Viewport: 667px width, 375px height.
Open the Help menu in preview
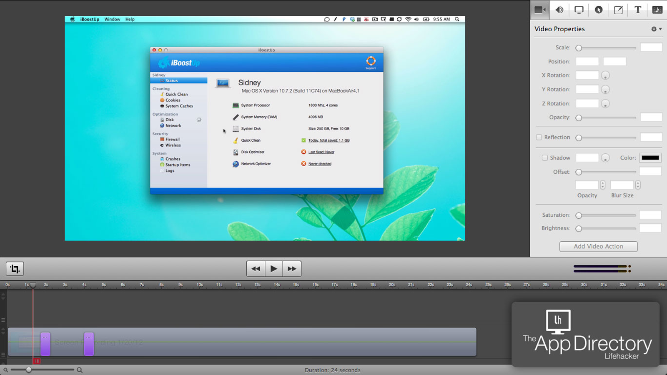click(130, 19)
